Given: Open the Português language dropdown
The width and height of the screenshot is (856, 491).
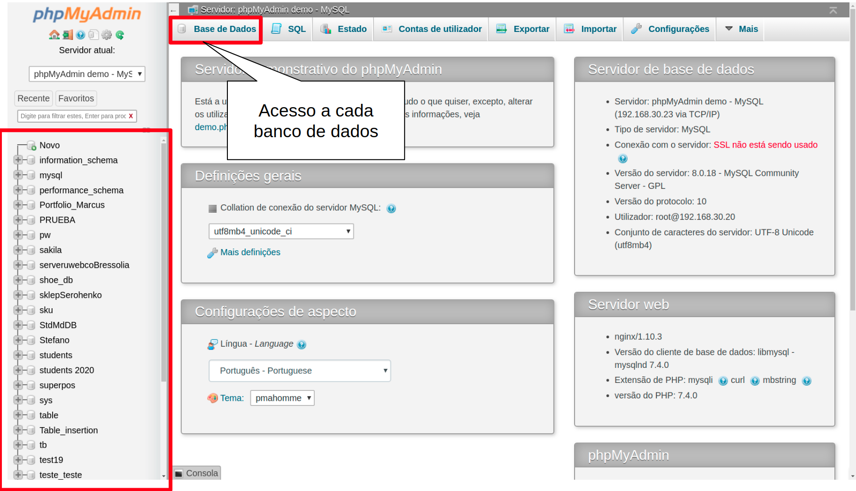Looking at the screenshot, I should tap(299, 371).
